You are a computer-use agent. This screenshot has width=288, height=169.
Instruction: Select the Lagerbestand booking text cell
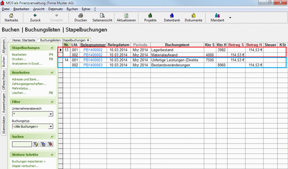(x=177, y=50)
